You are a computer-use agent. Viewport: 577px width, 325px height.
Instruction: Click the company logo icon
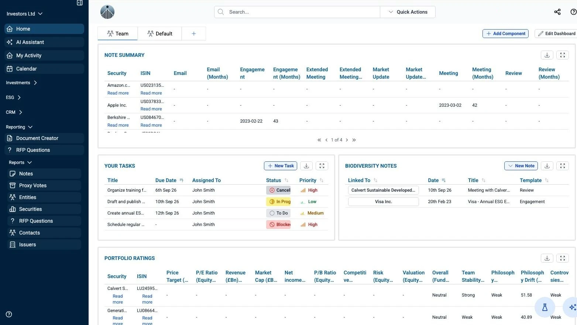tap(107, 12)
